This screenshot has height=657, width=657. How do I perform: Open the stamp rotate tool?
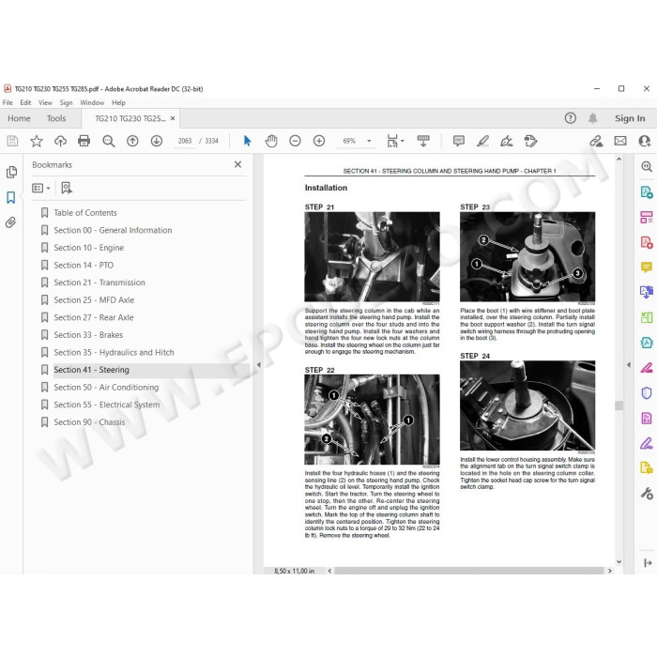point(531,141)
